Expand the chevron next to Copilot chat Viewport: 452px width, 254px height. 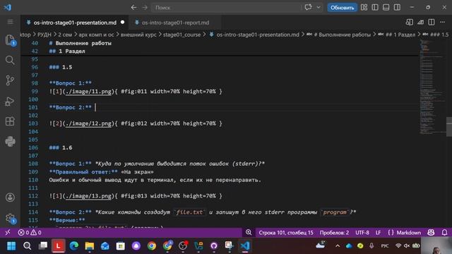click(319, 8)
